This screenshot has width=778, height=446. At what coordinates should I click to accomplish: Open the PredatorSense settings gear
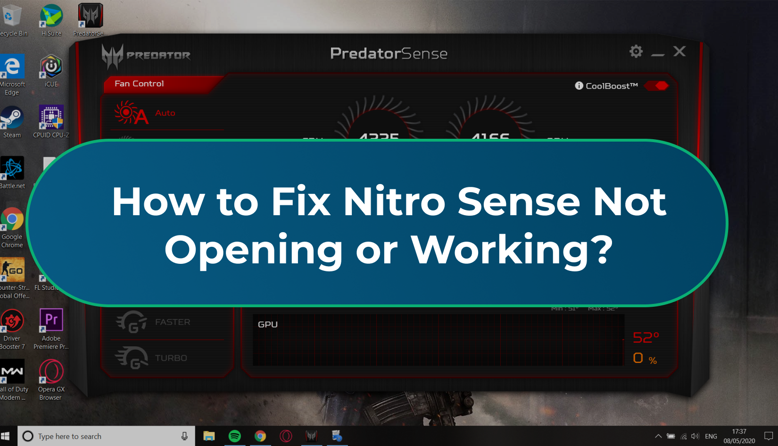636,51
